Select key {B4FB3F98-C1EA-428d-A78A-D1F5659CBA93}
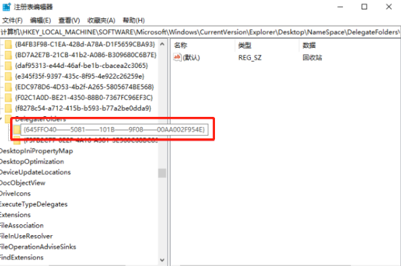The height and width of the screenshot is (266, 401). click(85, 44)
